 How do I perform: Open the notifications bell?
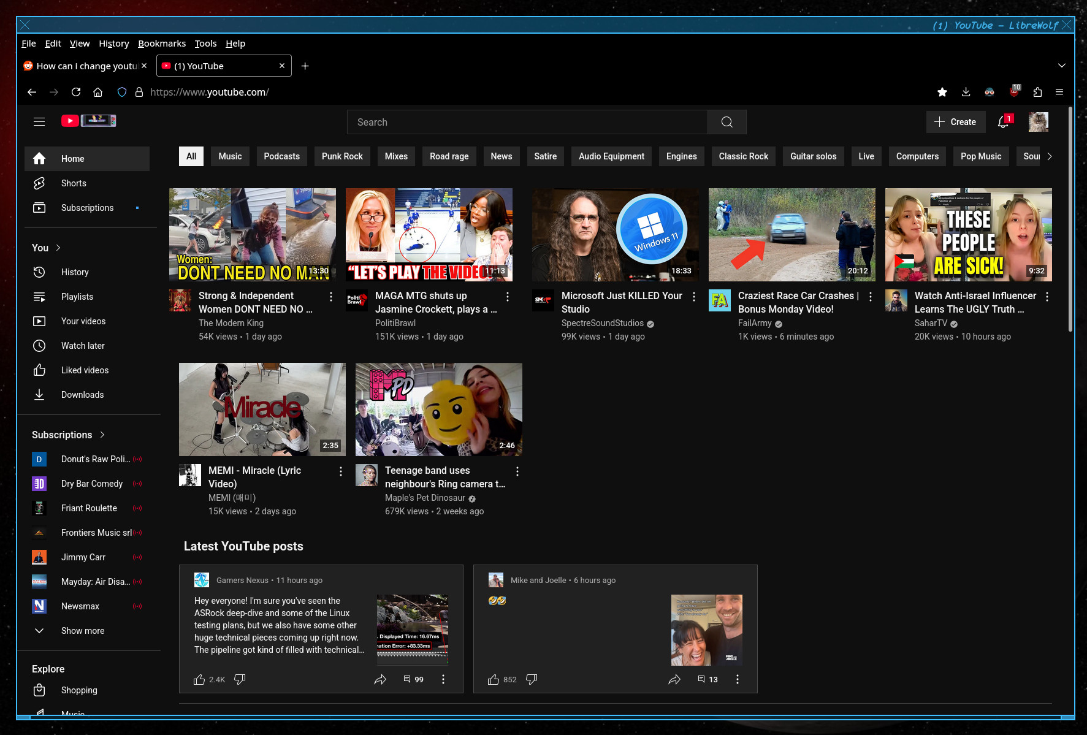click(1004, 122)
